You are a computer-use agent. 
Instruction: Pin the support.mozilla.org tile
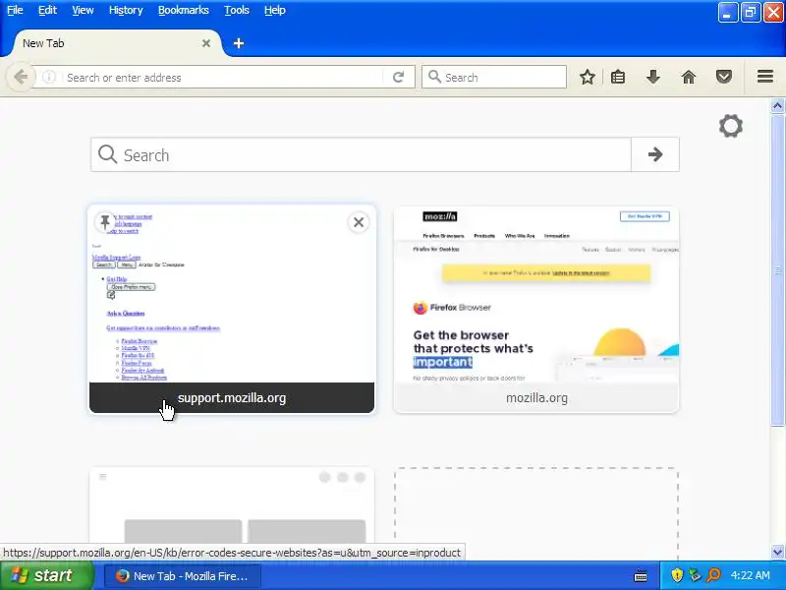[x=105, y=222]
